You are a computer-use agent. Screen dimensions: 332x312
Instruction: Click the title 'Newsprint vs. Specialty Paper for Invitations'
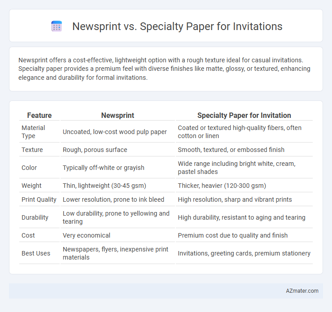pyautogui.click(x=177, y=26)
